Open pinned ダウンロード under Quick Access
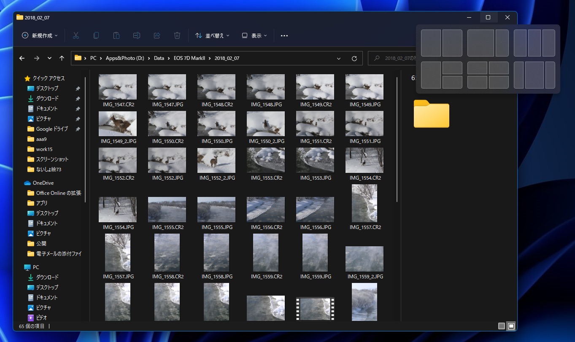The width and height of the screenshot is (575, 342). [x=47, y=99]
